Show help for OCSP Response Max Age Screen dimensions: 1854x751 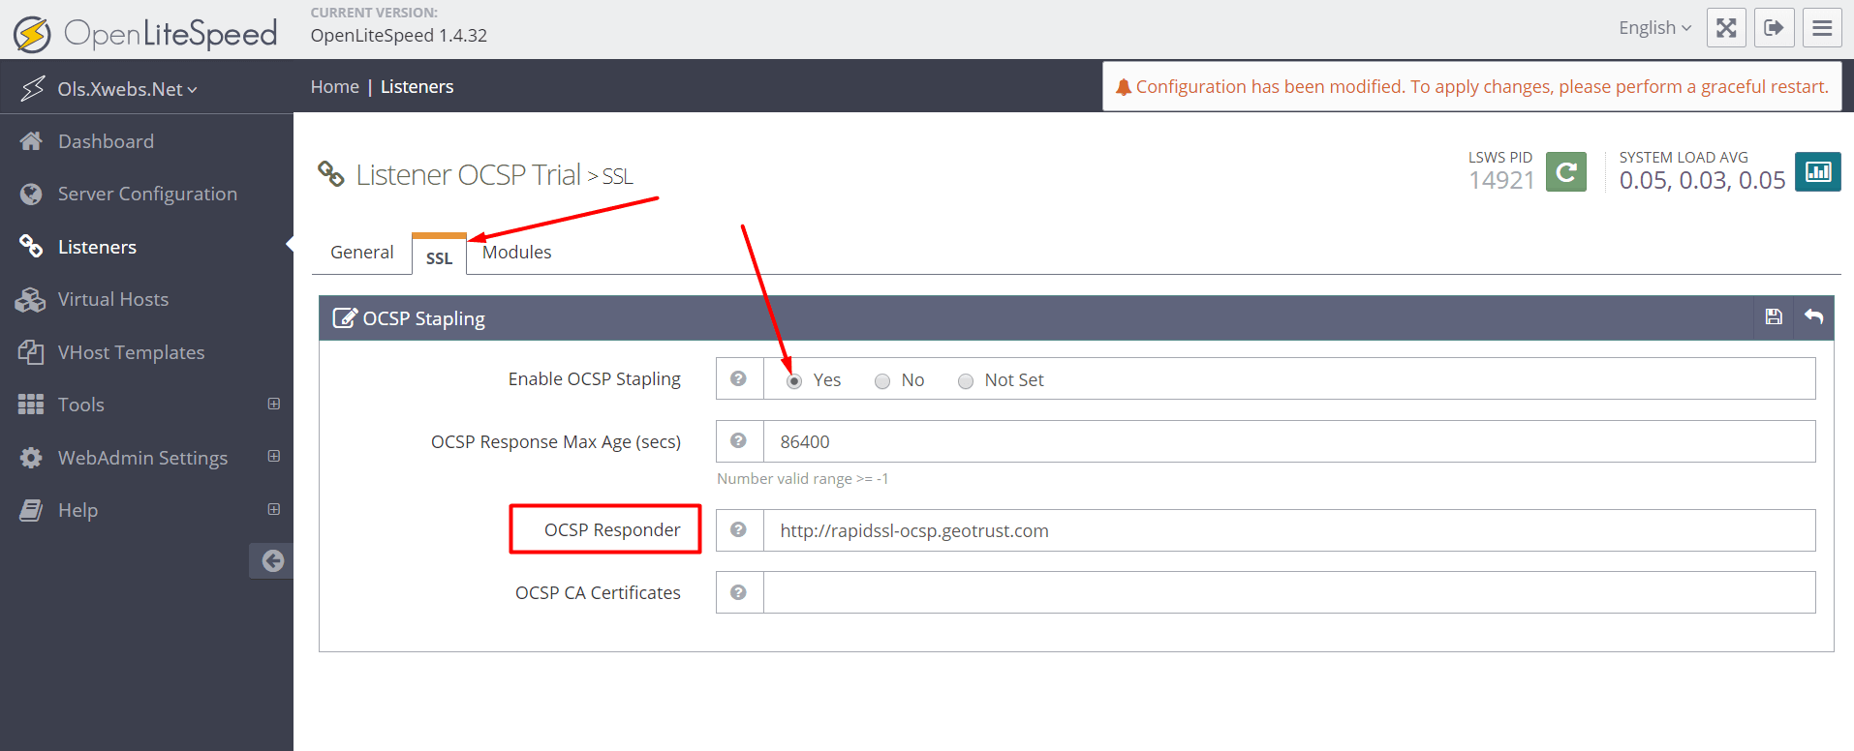pos(739,441)
